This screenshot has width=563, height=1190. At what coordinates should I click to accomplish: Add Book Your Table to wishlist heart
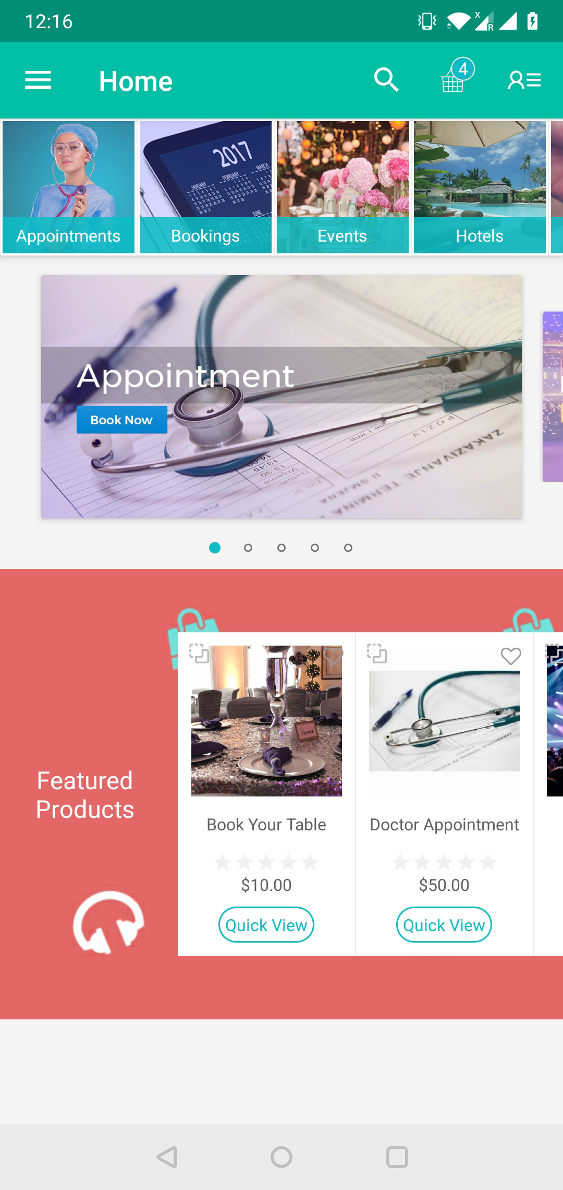pos(333,656)
